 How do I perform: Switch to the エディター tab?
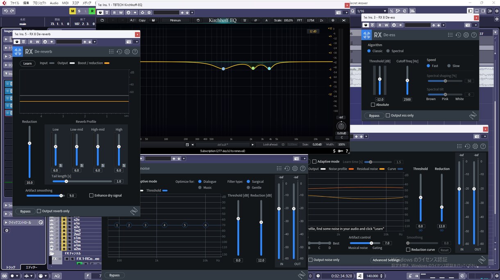coord(32,267)
